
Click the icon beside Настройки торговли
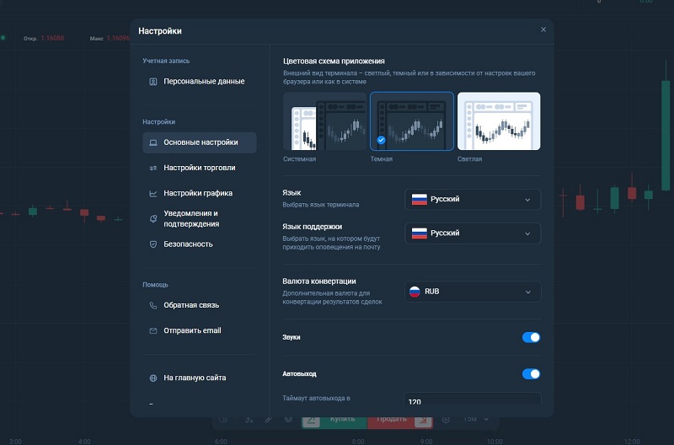coord(153,168)
